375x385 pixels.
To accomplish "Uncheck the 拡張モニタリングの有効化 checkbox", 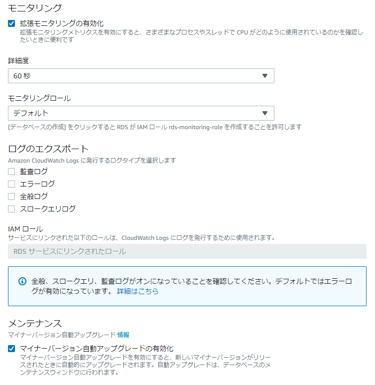I will [x=11, y=23].
